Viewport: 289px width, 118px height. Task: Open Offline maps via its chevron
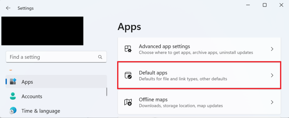[x=272, y=102]
